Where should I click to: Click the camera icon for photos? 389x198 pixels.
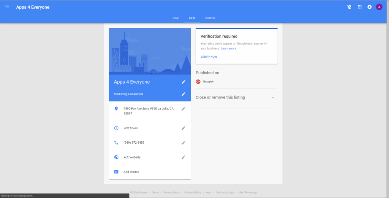(x=116, y=172)
